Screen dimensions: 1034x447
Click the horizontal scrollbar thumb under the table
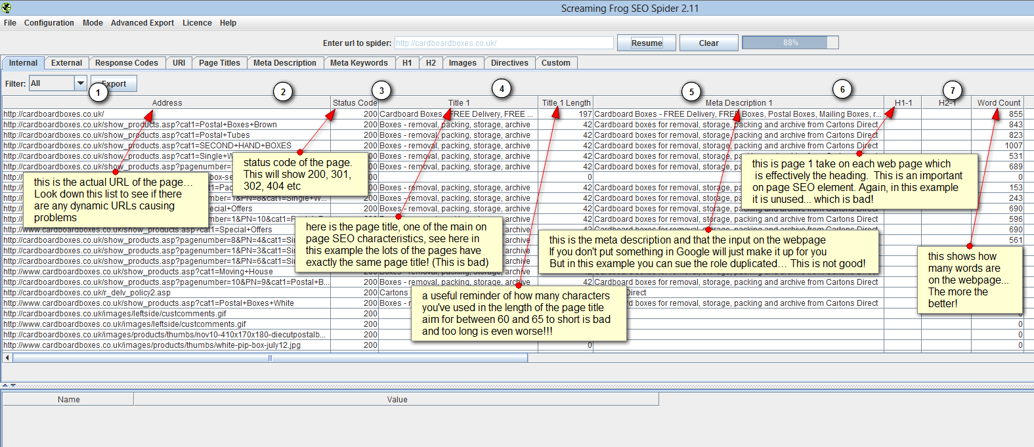pyautogui.click(x=270, y=358)
